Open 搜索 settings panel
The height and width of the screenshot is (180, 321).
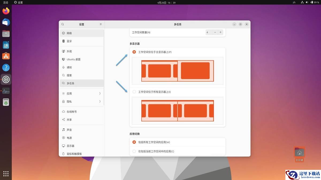tap(82, 75)
